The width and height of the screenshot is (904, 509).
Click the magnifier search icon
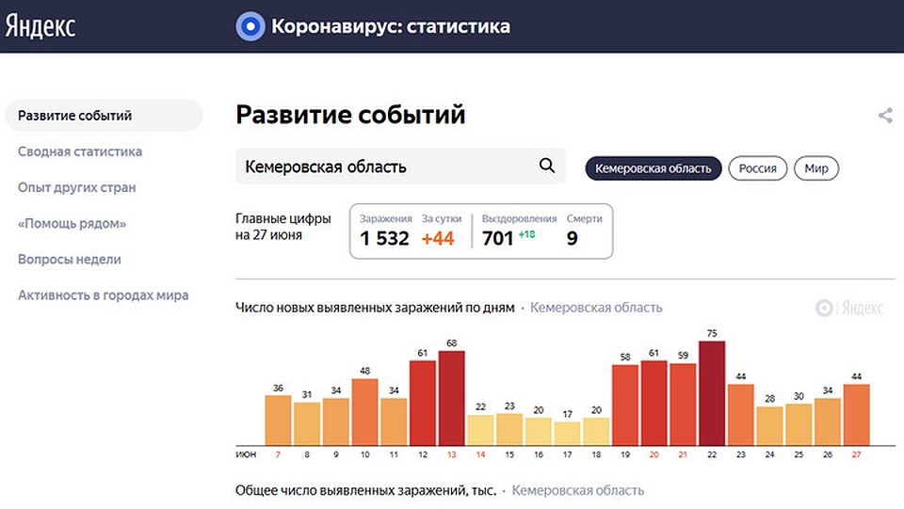click(x=546, y=166)
